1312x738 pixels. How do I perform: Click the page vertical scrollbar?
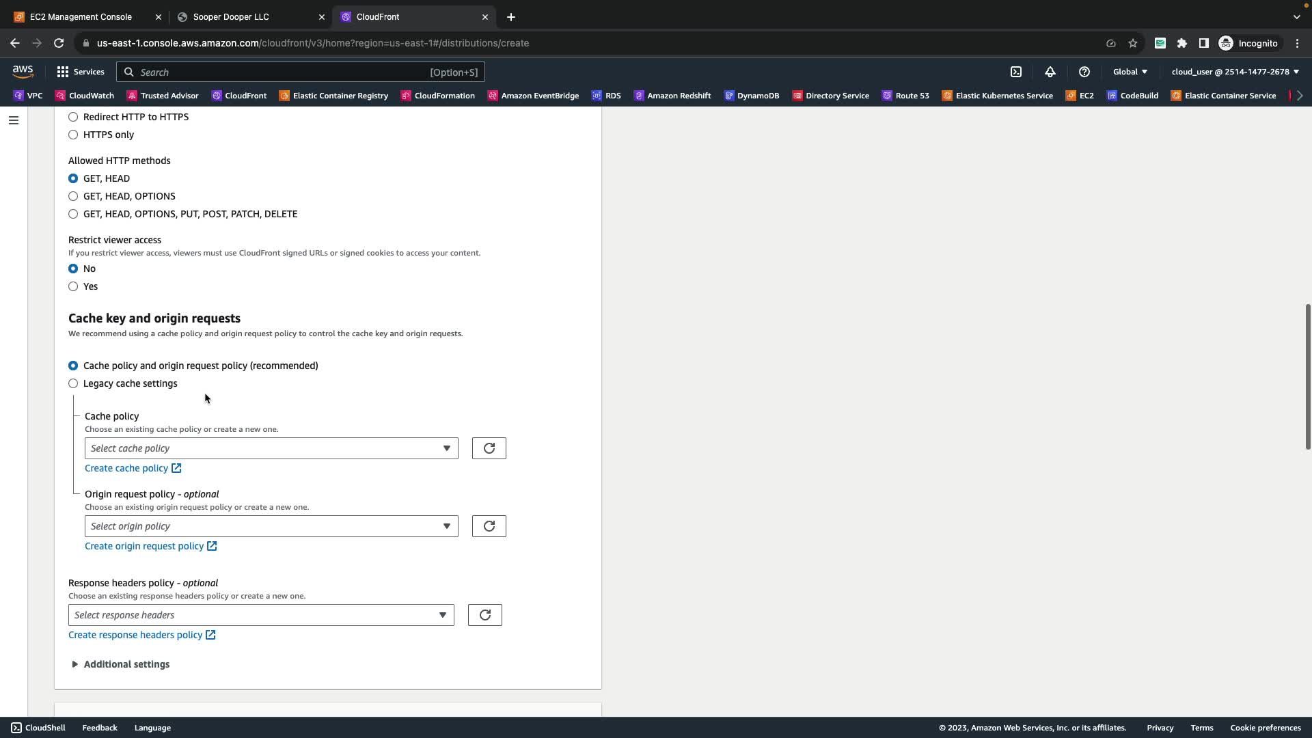[x=1308, y=376]
